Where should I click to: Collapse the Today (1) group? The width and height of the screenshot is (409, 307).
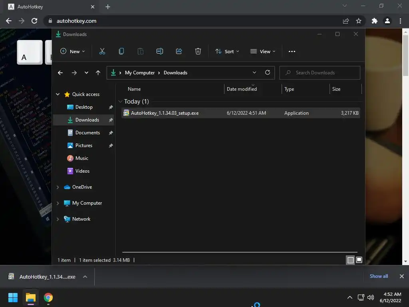point(120,101)
